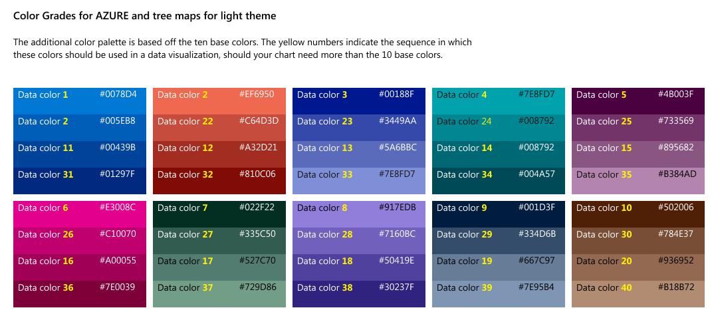This screenshot has width=710, height=328.
Task: Click the "Color Grades for AZURE" heading
Action: (144, 15)
